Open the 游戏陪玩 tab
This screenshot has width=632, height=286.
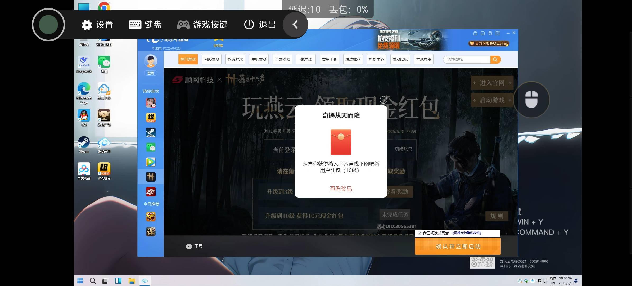click(400, 59)
